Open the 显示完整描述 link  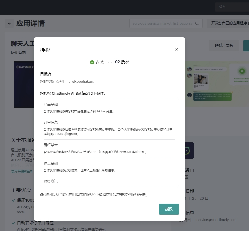22,171
